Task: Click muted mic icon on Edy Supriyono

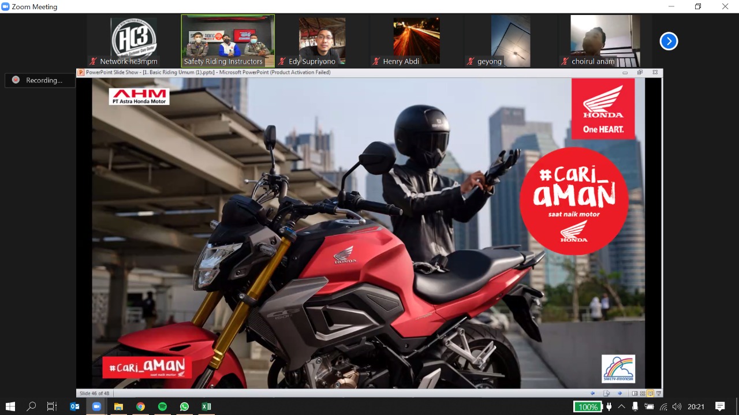Action: pos(282,61)
